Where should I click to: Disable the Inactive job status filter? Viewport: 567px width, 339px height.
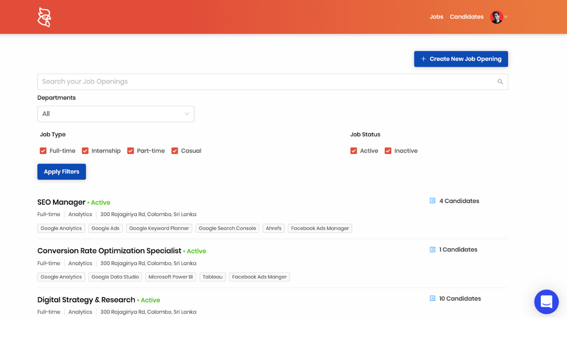point(388,151)
